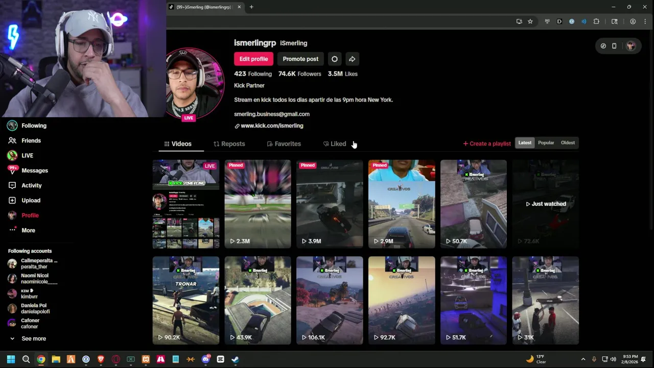654x368 pixels.
Task: Open a new browser tab
Action: tap(251, 7)
